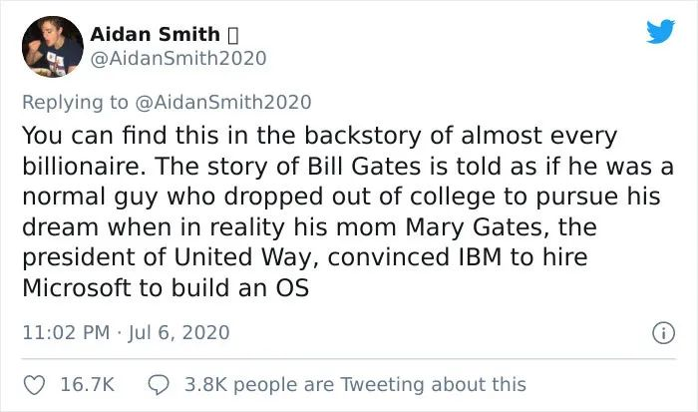
Task: Click the emoji box beside Aidan Smith
Action: [x=234, y=34]
